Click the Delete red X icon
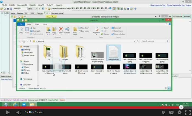192x116 pixels. click(x=61, y=29)
